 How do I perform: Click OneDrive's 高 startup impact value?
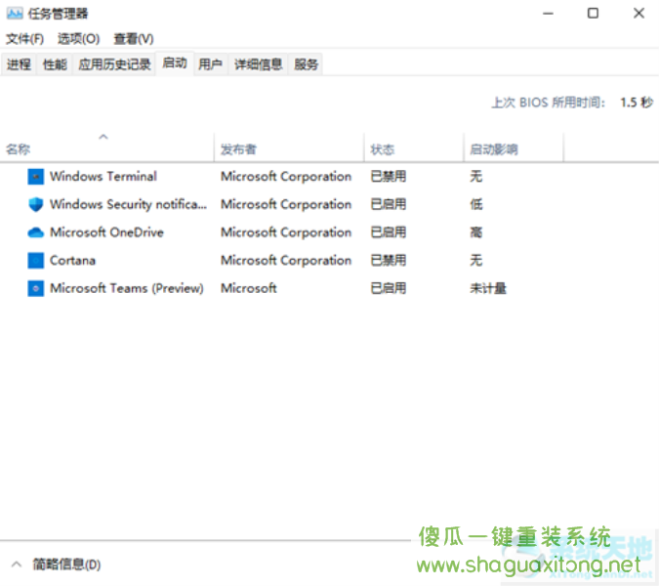tap(476, 232)
